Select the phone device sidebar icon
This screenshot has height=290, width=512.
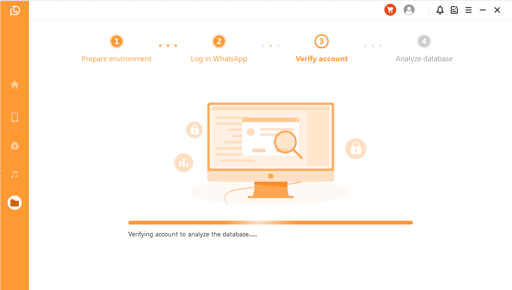click(x=15, y=117)
